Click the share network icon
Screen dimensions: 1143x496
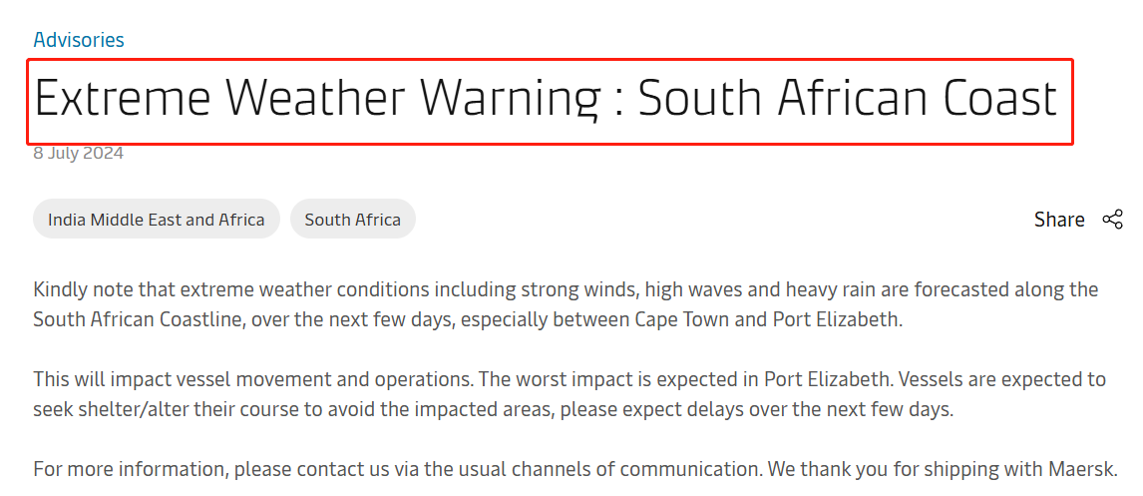[x=1112, y=220]
